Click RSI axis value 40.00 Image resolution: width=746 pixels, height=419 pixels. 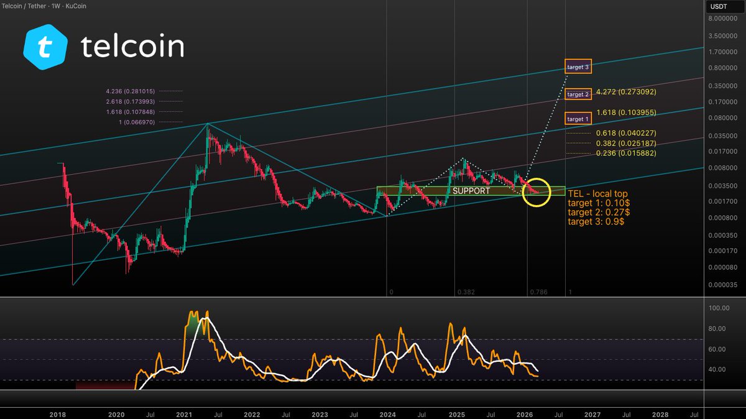[718, 369]
